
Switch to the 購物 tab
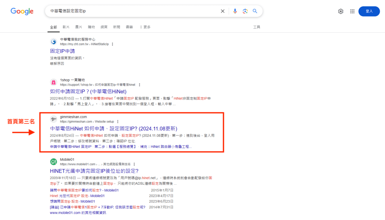tap(91, 27)
